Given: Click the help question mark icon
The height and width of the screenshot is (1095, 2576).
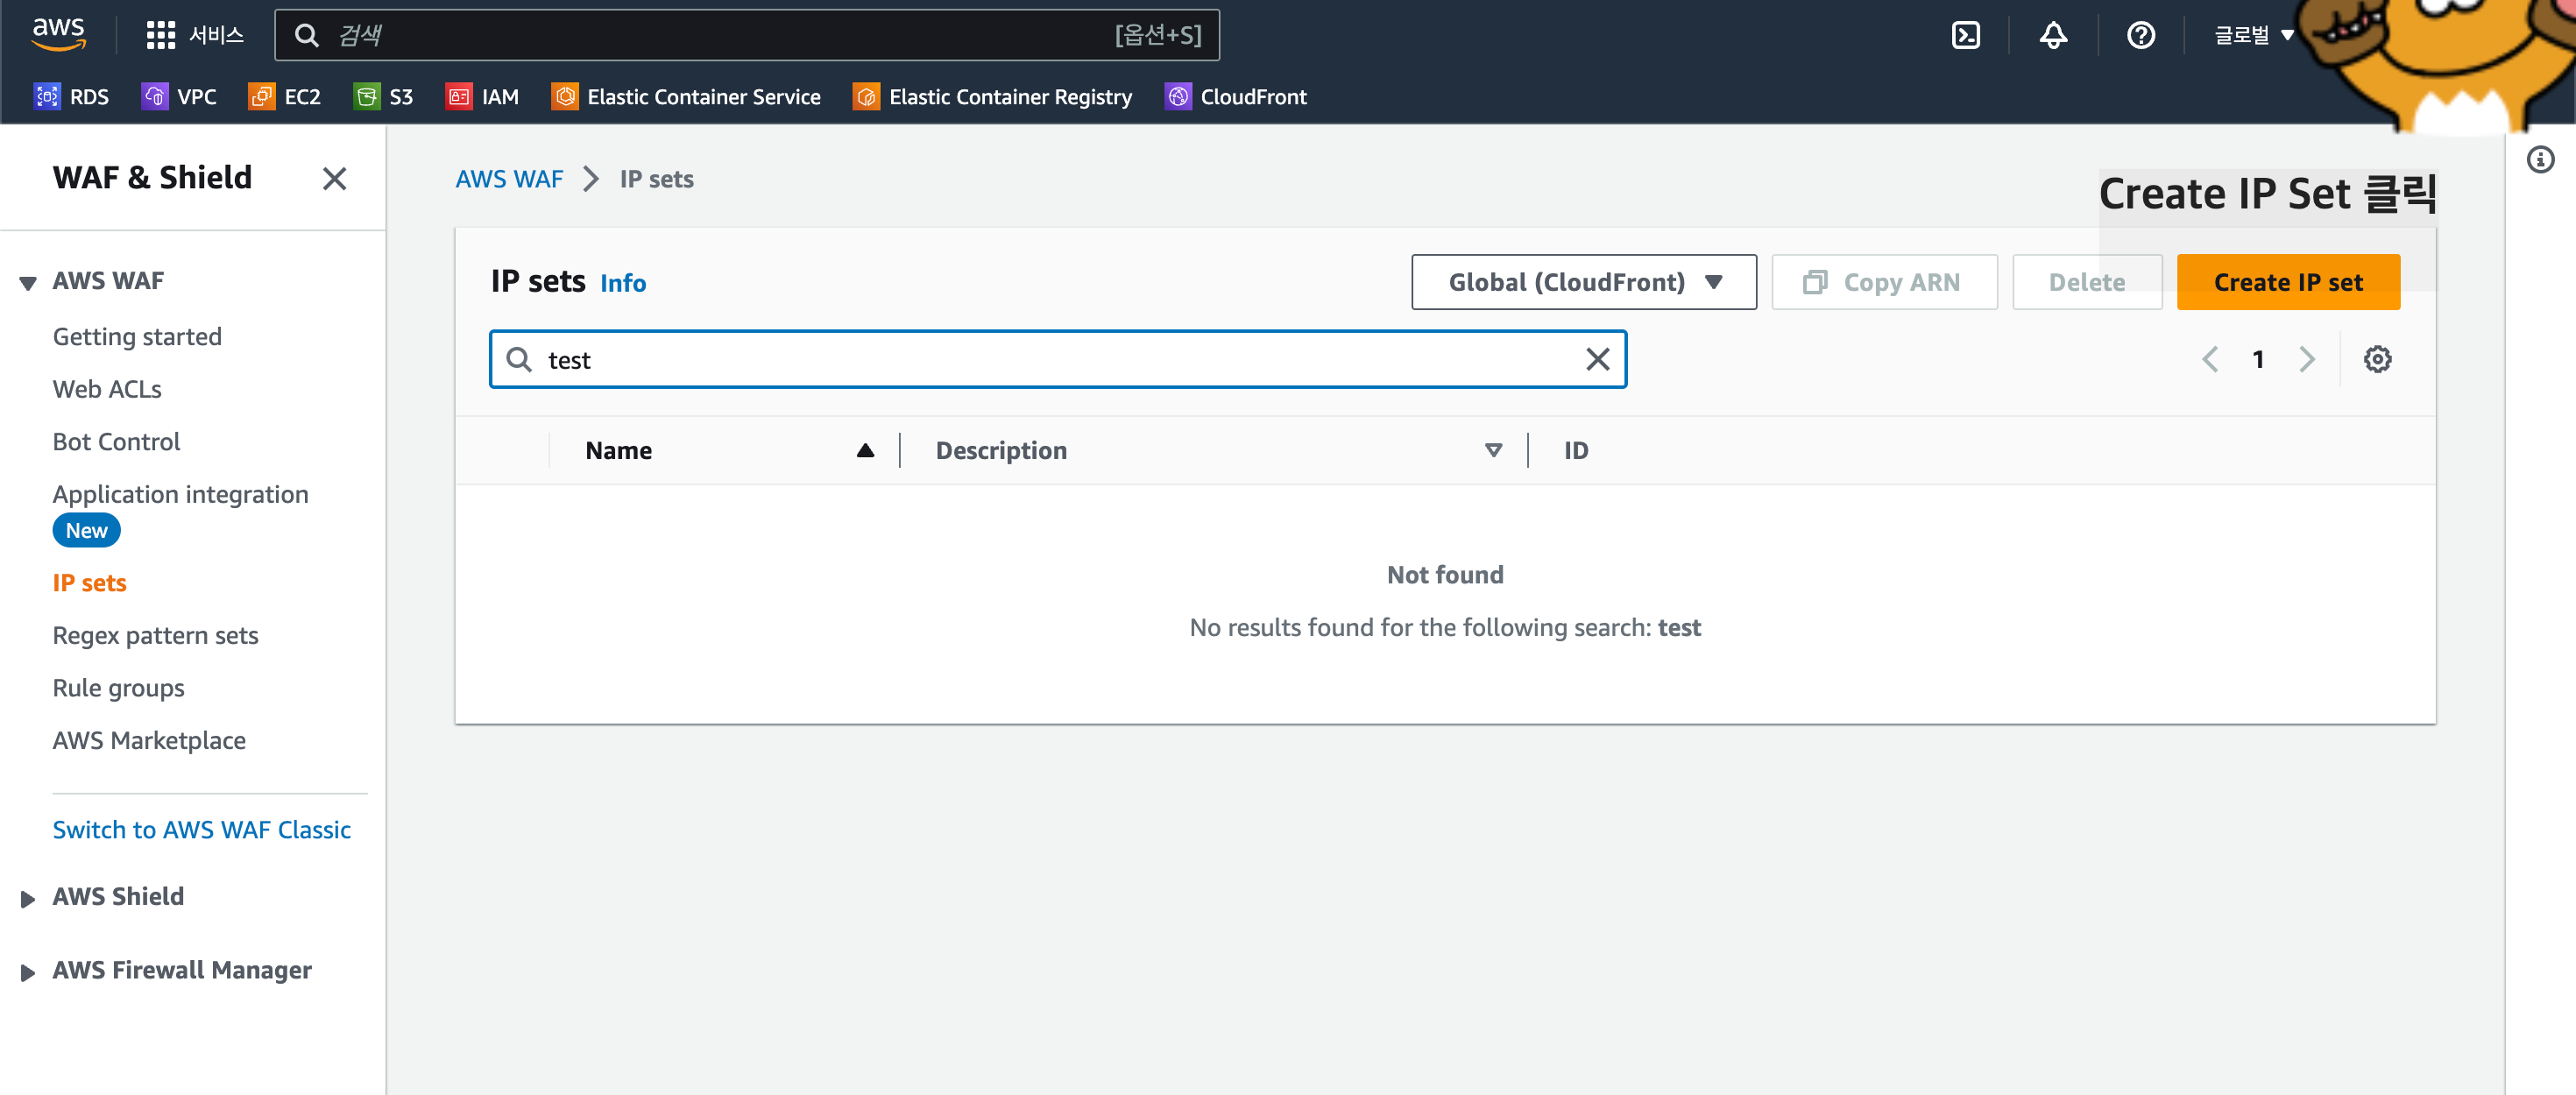Looking at the screenshot, I should (2140, 36).
